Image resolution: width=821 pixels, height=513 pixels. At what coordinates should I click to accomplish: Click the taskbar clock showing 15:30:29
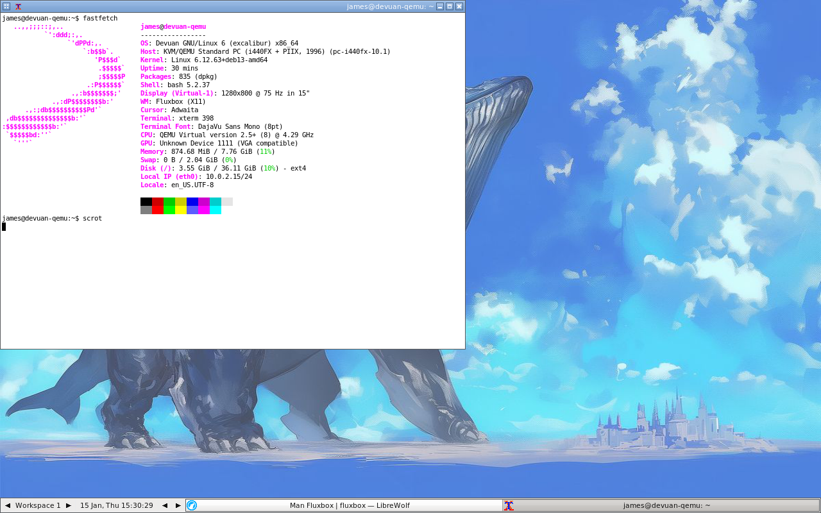point(117,505)
